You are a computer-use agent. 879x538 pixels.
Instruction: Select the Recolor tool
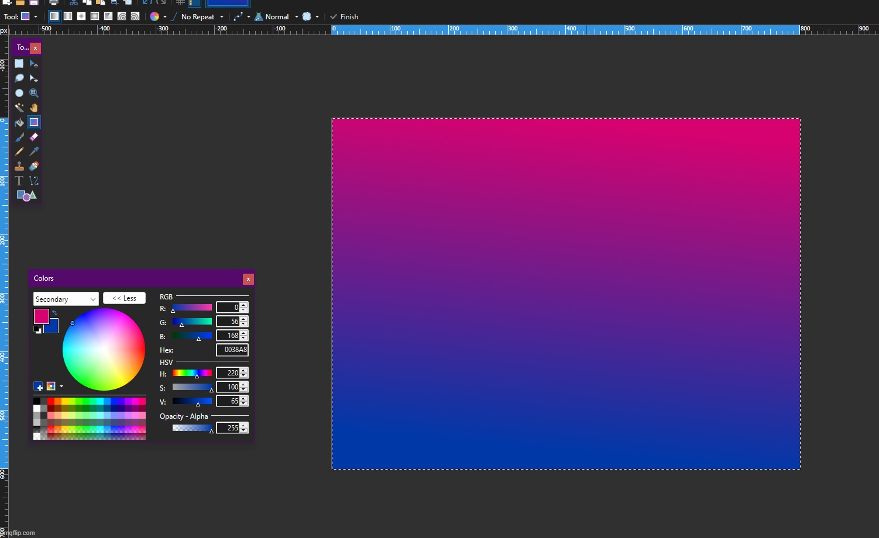(x=34, y=166)
